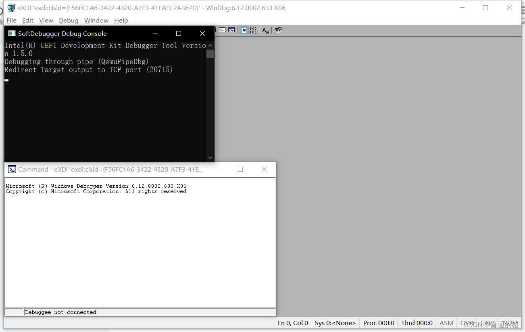Click the Sys 0:<None> field in the status bar
Viewport: 525px width, 332px height.
coord(335,323)
